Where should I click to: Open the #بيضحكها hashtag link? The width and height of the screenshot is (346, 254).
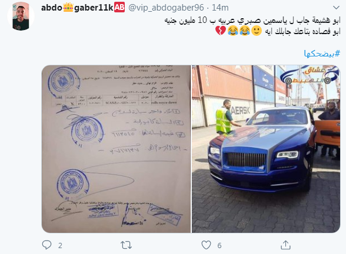click(x=322, y=54)
